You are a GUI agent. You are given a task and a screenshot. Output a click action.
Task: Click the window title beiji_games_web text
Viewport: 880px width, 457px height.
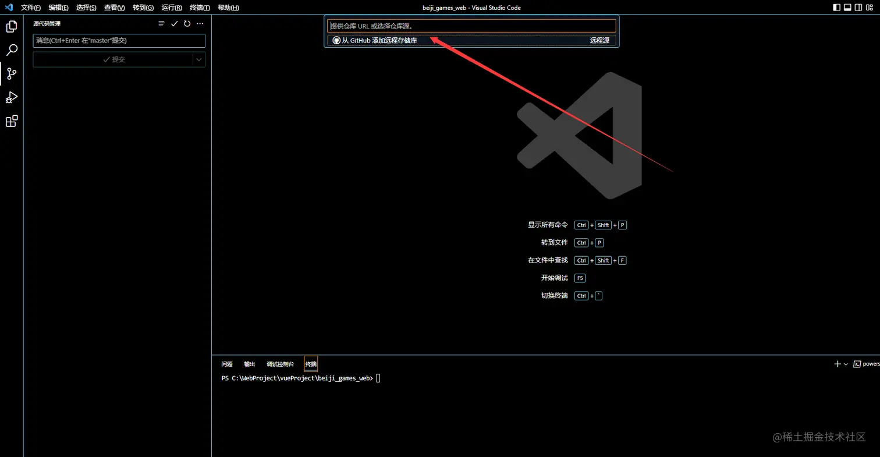tap(444, 8)
